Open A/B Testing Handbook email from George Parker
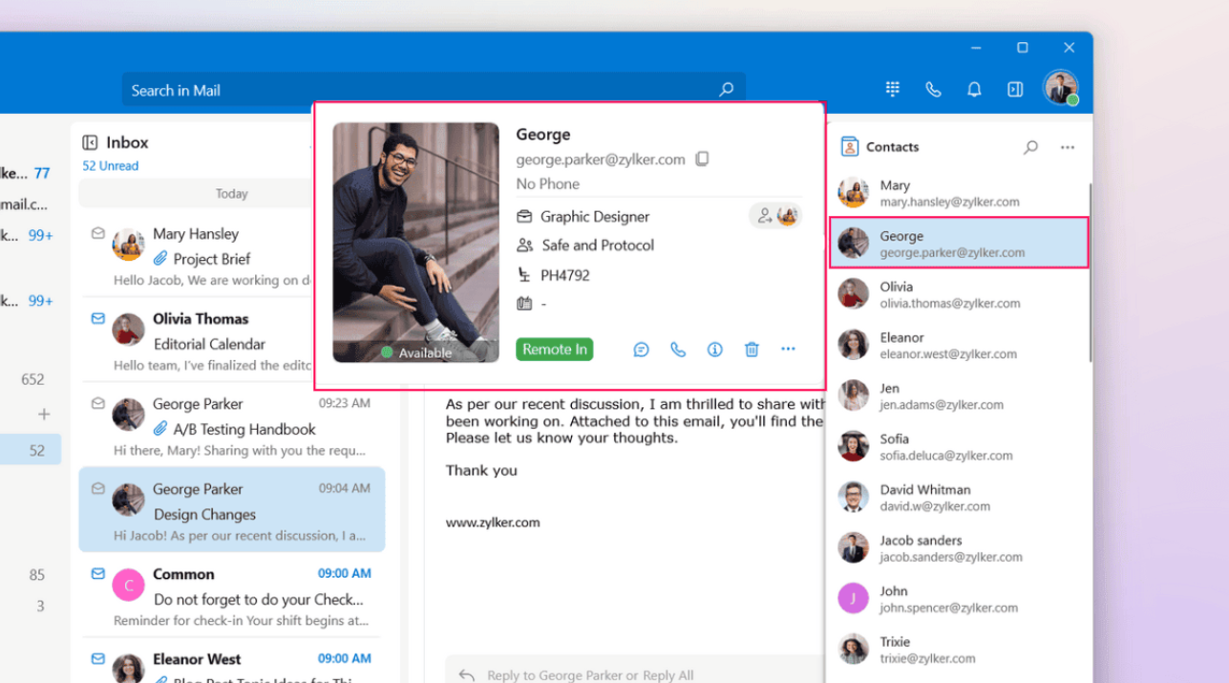The height and width of the screenshot is (683, 1229). tap(244, 428)
